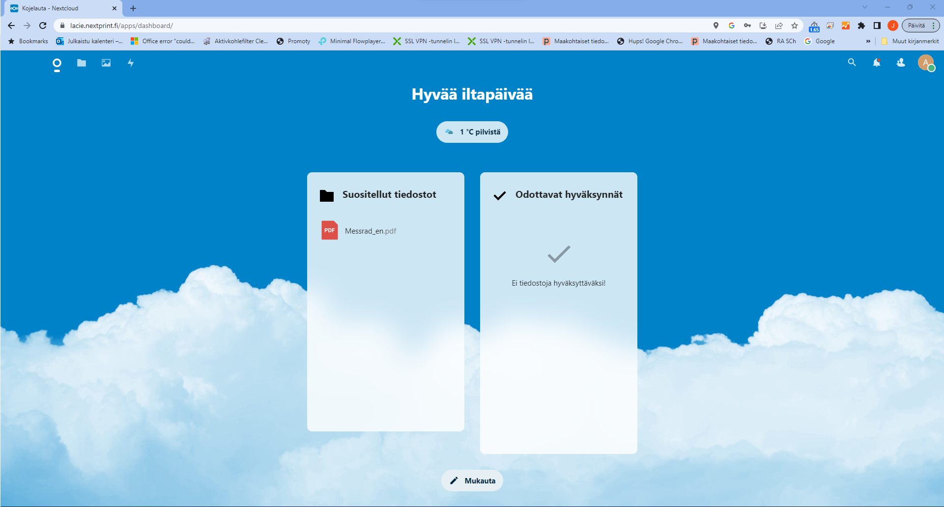
Task: View site information lock icon
Action: tap(62, 26)
